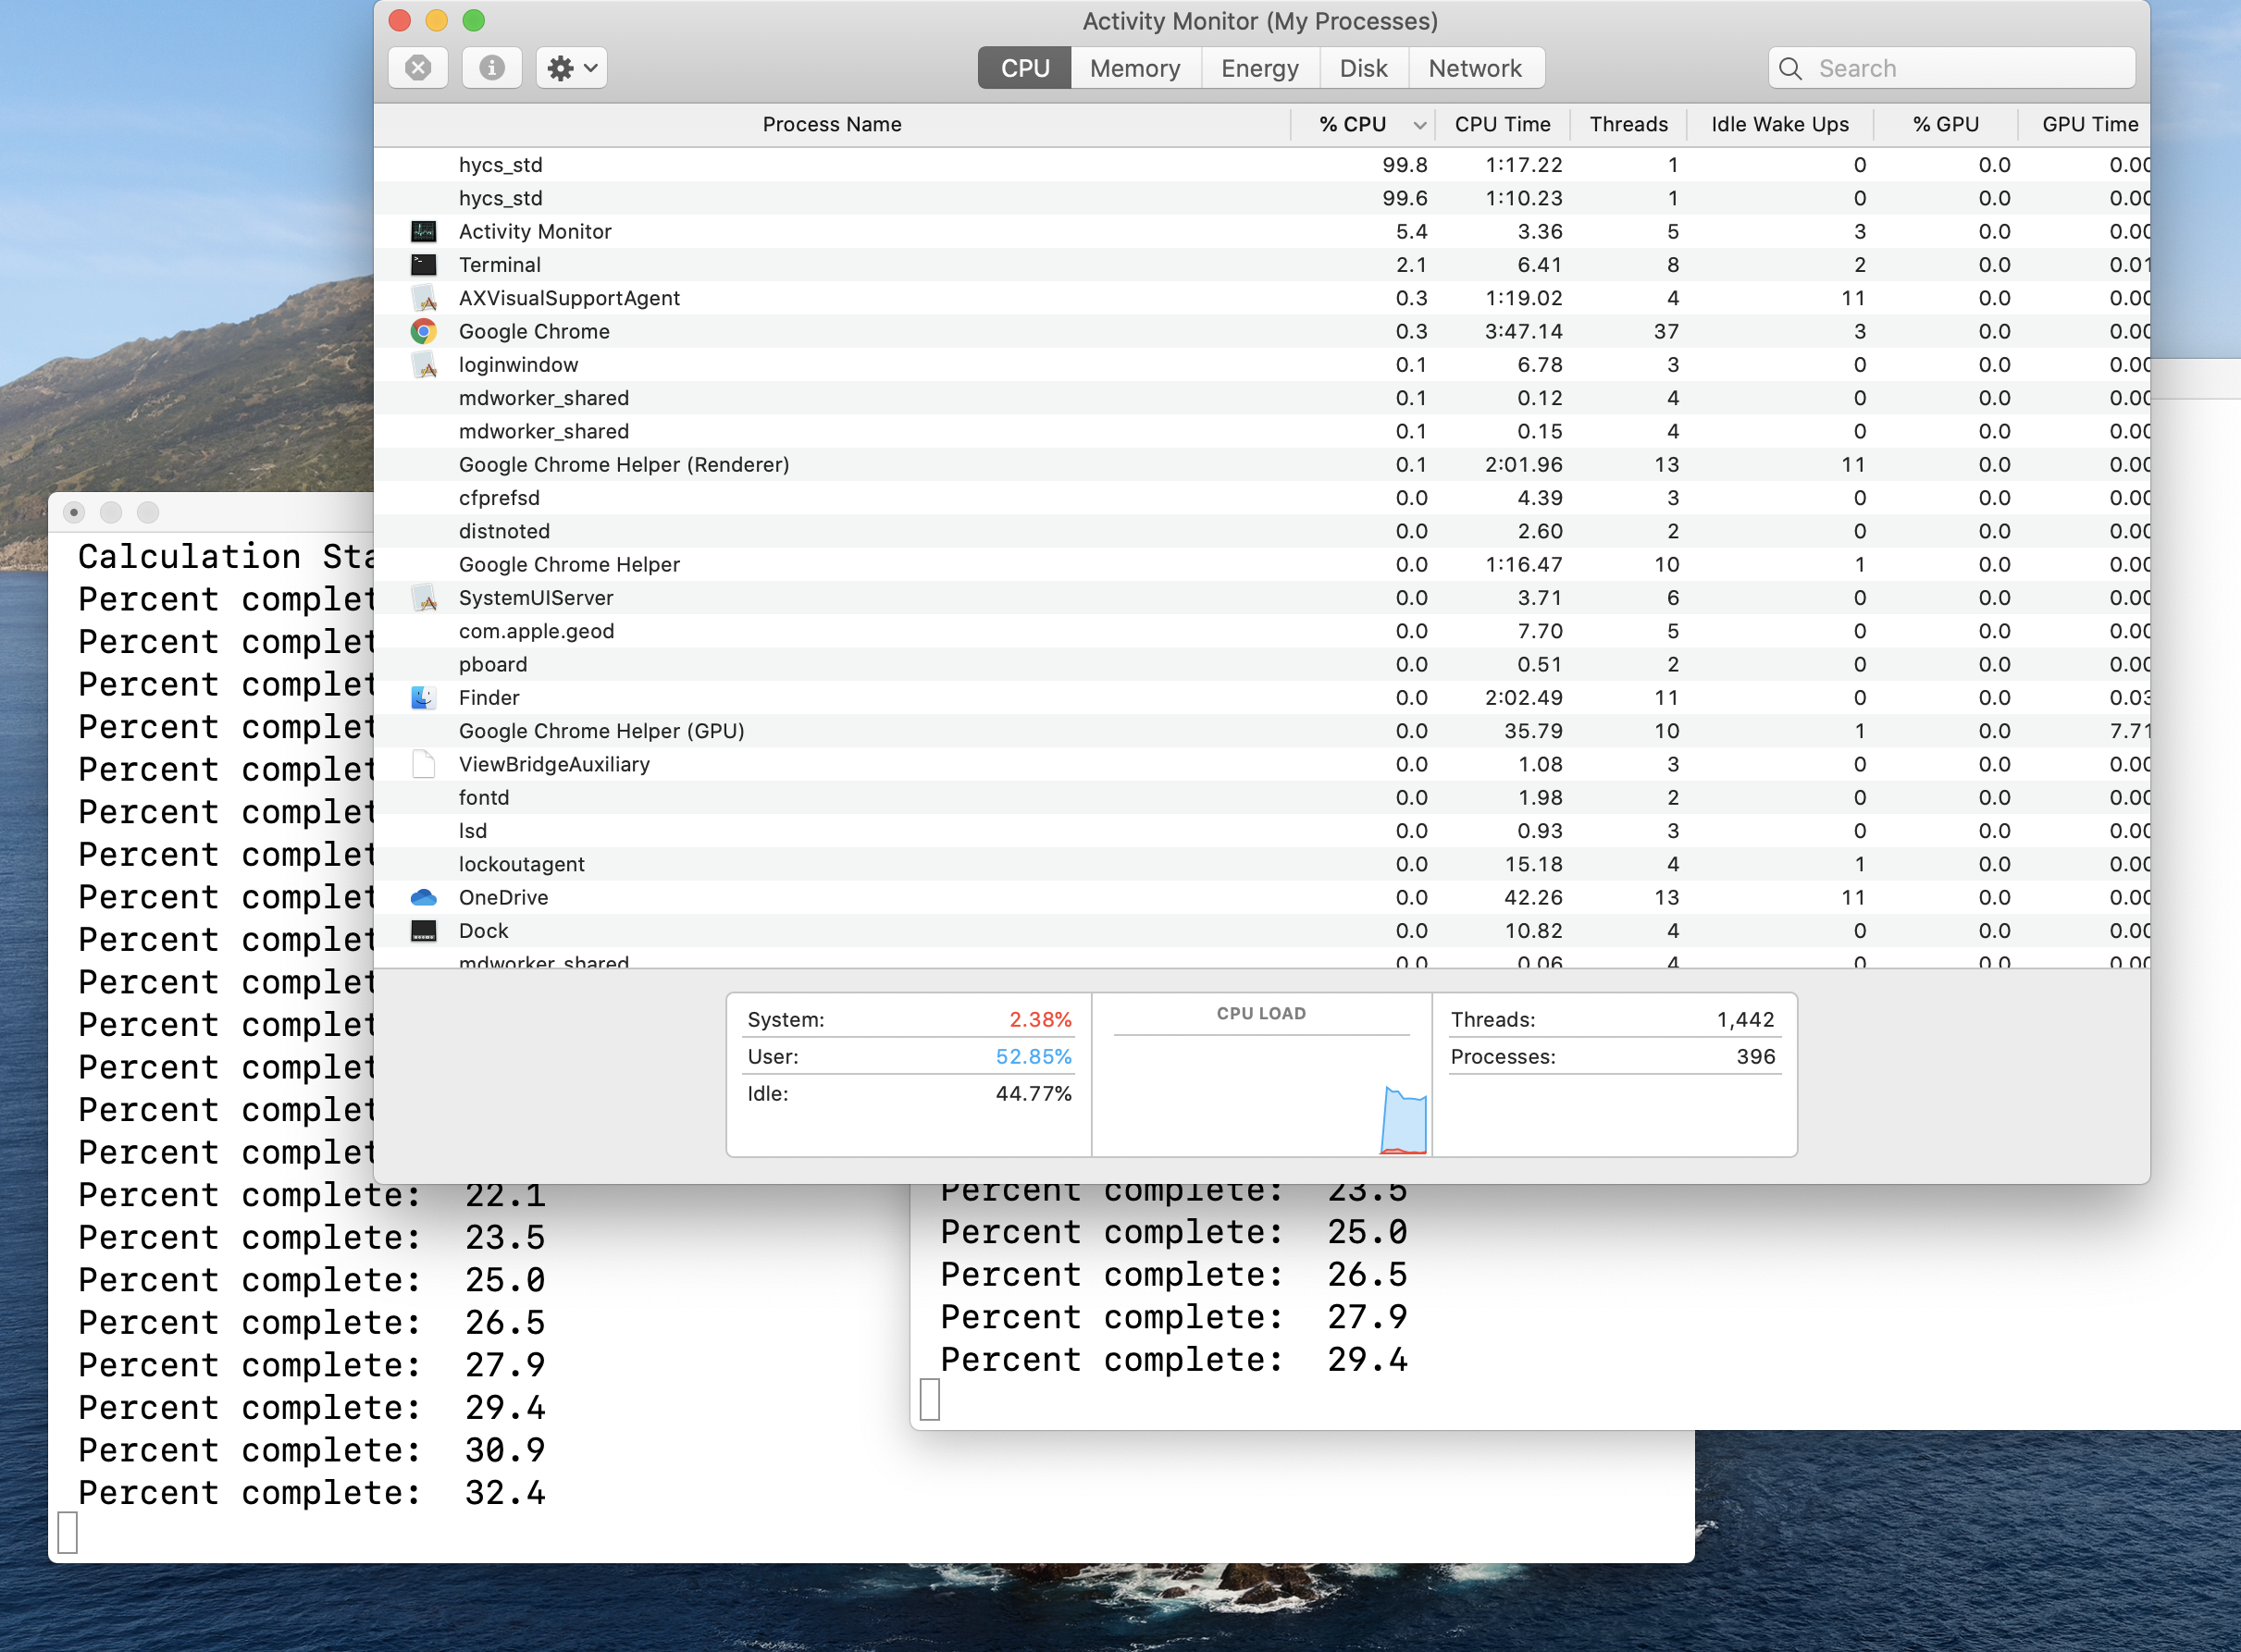Screen dimensions: 2241x1652
Task: Click the Terminal process icon
Action: pos(423,265)
